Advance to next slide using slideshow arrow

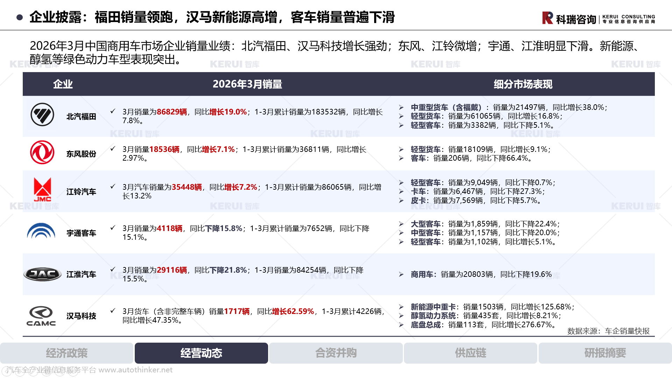pos(20,371)
